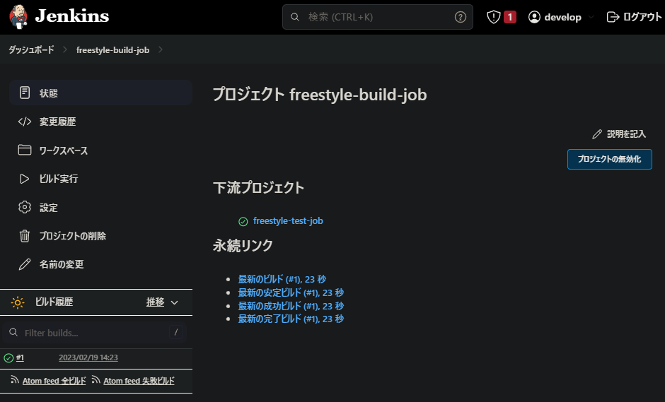The image size is (665, 402).
Task: Expand the chevron after freestyle-build-job breadcrumb
Action: pyautogui.click(x=161, y=49)
